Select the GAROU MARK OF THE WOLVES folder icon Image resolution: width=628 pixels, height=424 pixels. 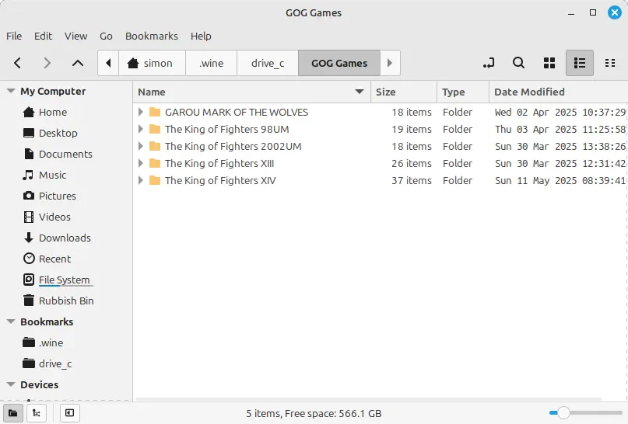click(x=155, y=113)
